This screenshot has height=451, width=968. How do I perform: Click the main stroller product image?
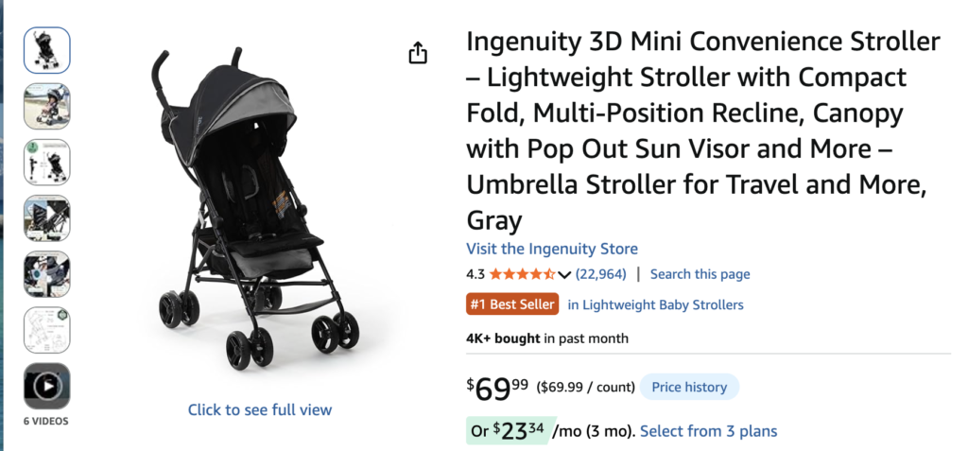coord(257,210)
